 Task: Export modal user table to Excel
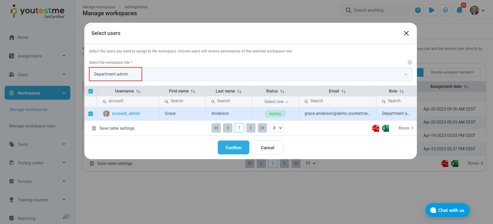(385, 128)
